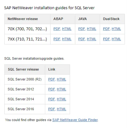The height and width of the screenshot is (128, 127).
Task: Open the PDF link for 7XX DualStack
Action: point(106,39)
